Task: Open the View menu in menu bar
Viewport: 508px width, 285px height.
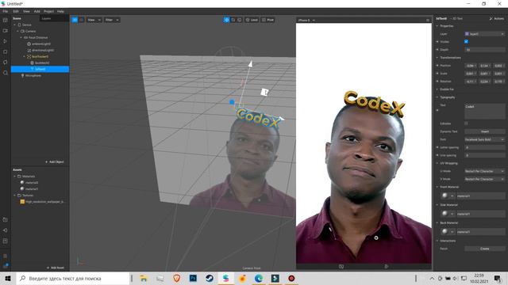Action: click(x=26, y=11)
